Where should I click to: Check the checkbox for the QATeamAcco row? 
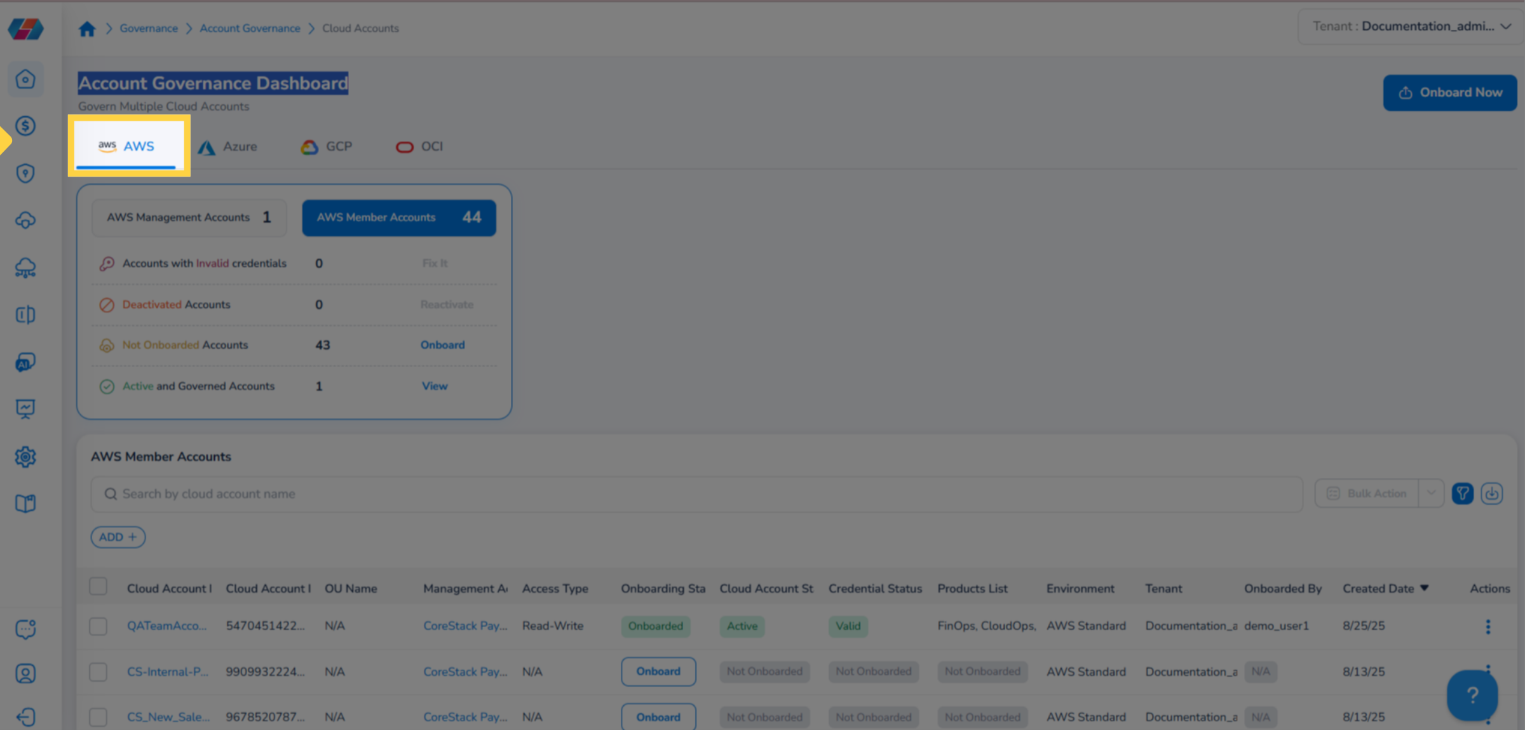coord(97,626)
